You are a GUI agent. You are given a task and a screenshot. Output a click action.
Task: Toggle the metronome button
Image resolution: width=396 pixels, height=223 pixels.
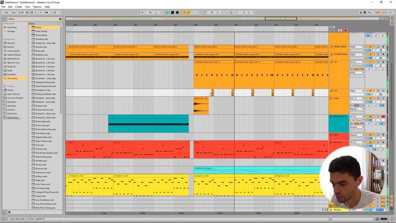tap(46, 12)
